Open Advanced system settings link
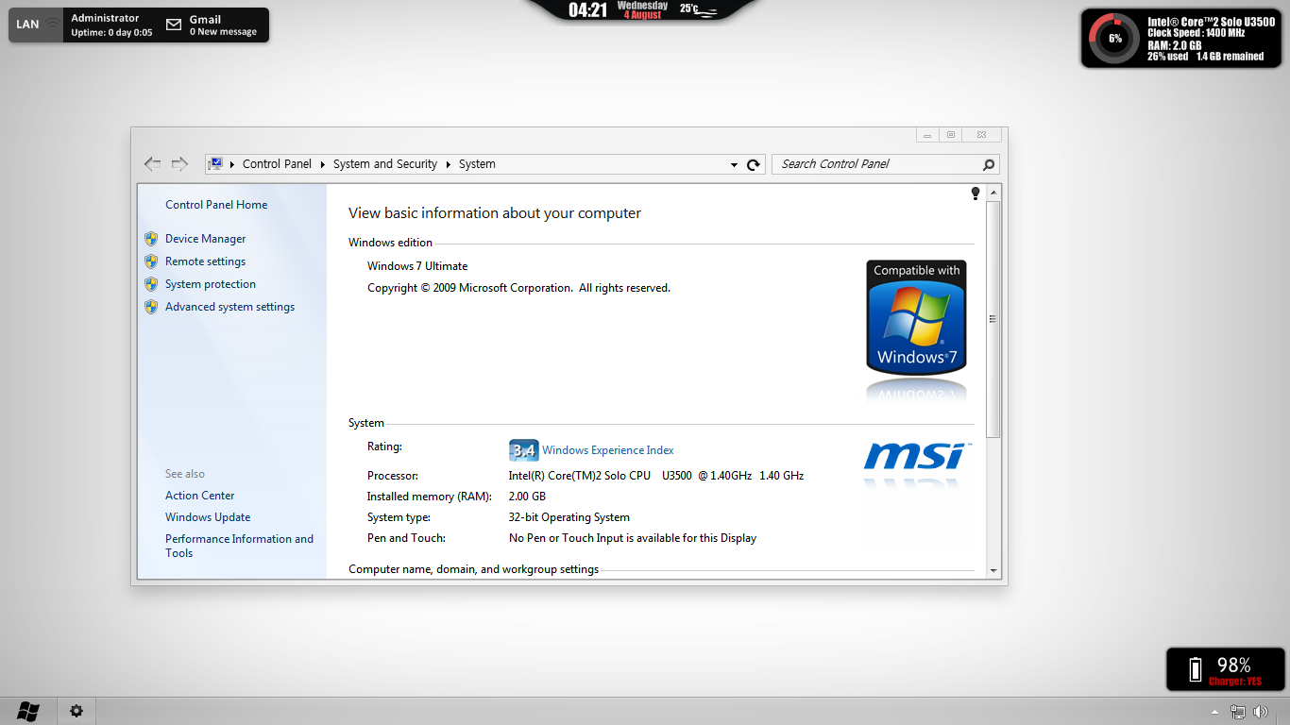The image size is (1290, 725). click(x=229, y=307)
